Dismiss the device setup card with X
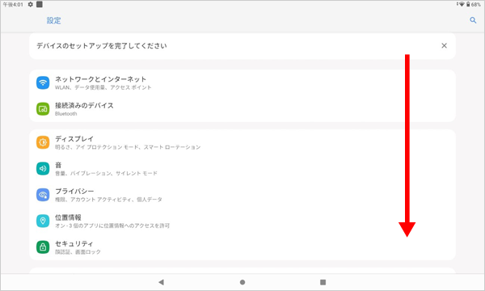 click(444, 46)
